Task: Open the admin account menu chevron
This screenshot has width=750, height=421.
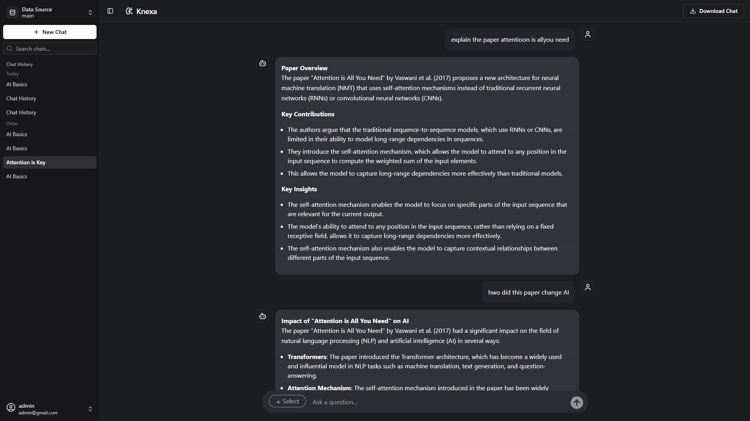Action: click(x=90, y=409)
